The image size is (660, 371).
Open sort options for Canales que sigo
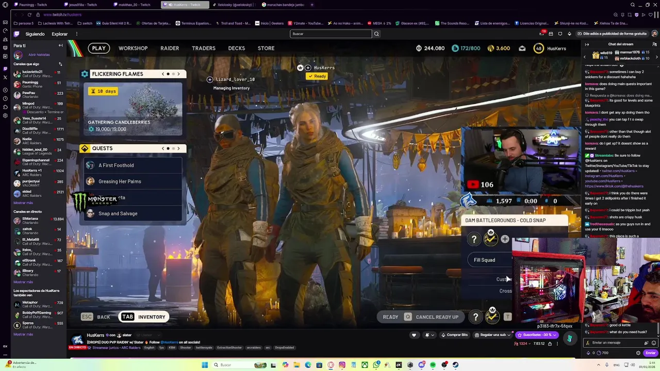coord(60,64)
